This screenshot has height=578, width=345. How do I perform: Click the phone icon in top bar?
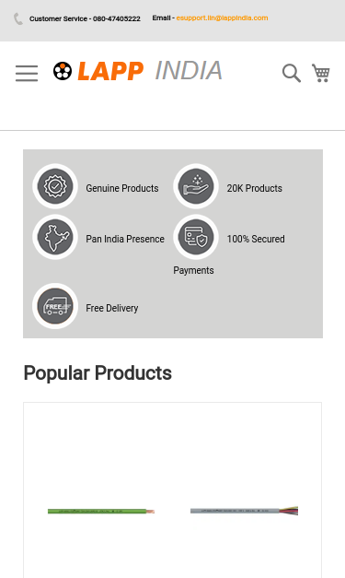pos(18,18)
